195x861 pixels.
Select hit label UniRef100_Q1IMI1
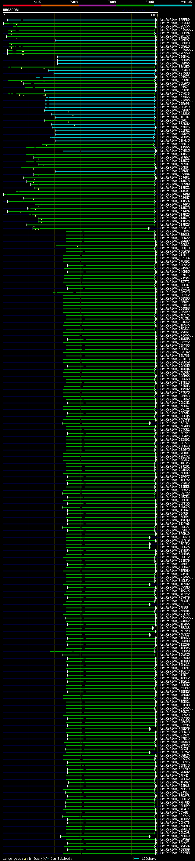coord(175,255)
